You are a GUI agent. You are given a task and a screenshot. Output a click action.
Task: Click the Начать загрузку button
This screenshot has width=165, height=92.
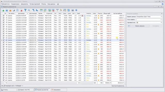click(140, 26)
